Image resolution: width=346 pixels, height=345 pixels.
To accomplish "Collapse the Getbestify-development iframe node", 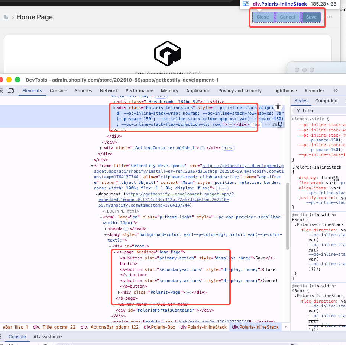I will tap(92, 166).
